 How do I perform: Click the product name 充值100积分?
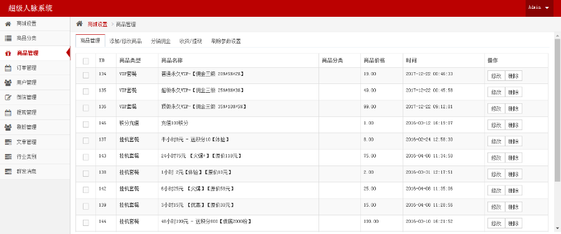(x=175, y=123)
